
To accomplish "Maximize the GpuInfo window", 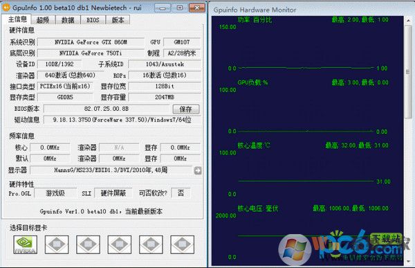I will [180, 8].
